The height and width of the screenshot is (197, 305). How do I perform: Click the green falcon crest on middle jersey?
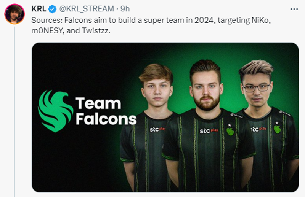tap(230, 130)
